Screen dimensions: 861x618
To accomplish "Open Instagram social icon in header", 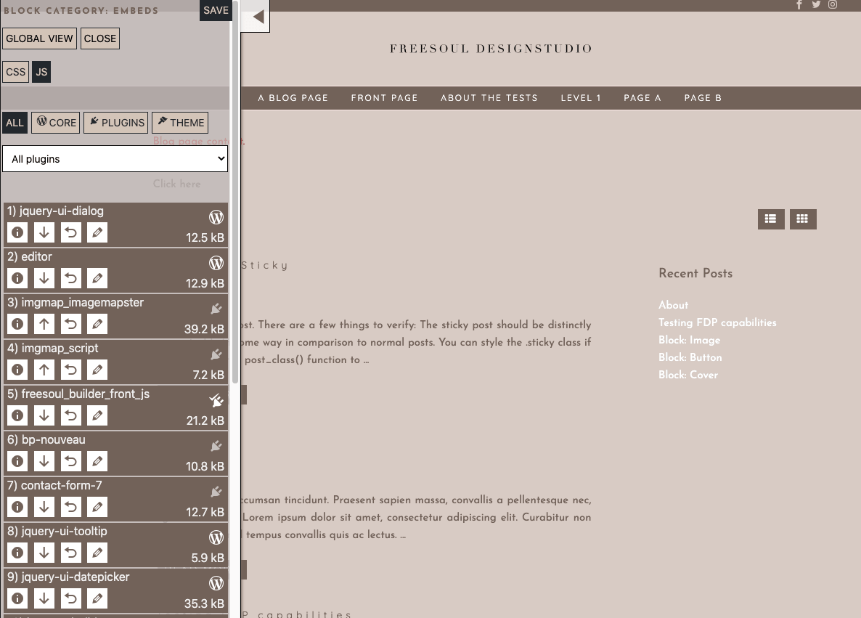I will click(833, 5).
